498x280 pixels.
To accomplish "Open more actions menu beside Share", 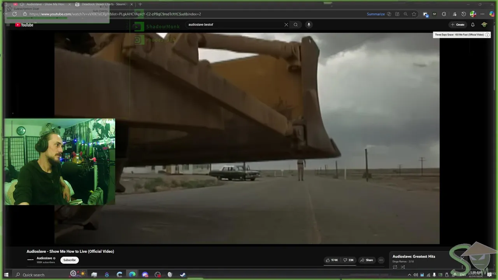I will point(381,260).
